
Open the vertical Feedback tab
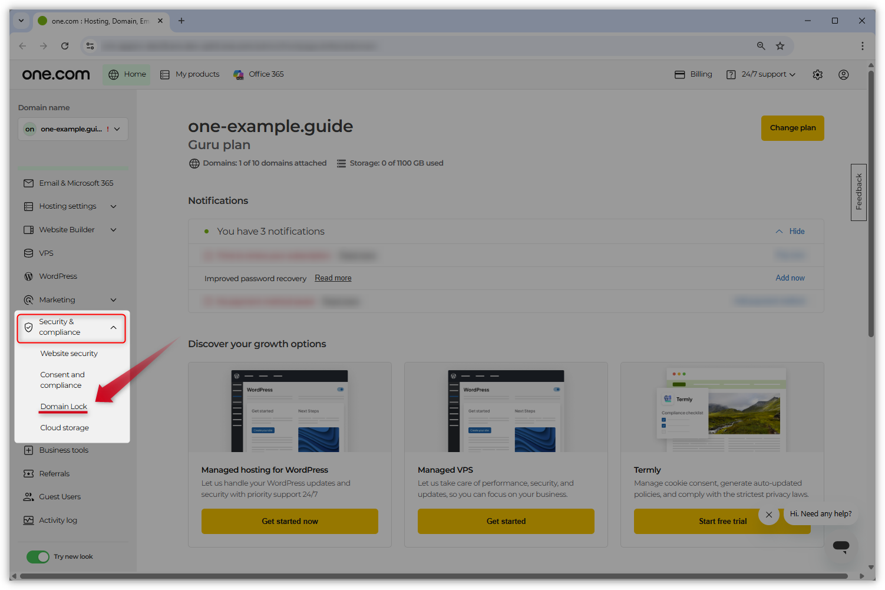(858, 192)
